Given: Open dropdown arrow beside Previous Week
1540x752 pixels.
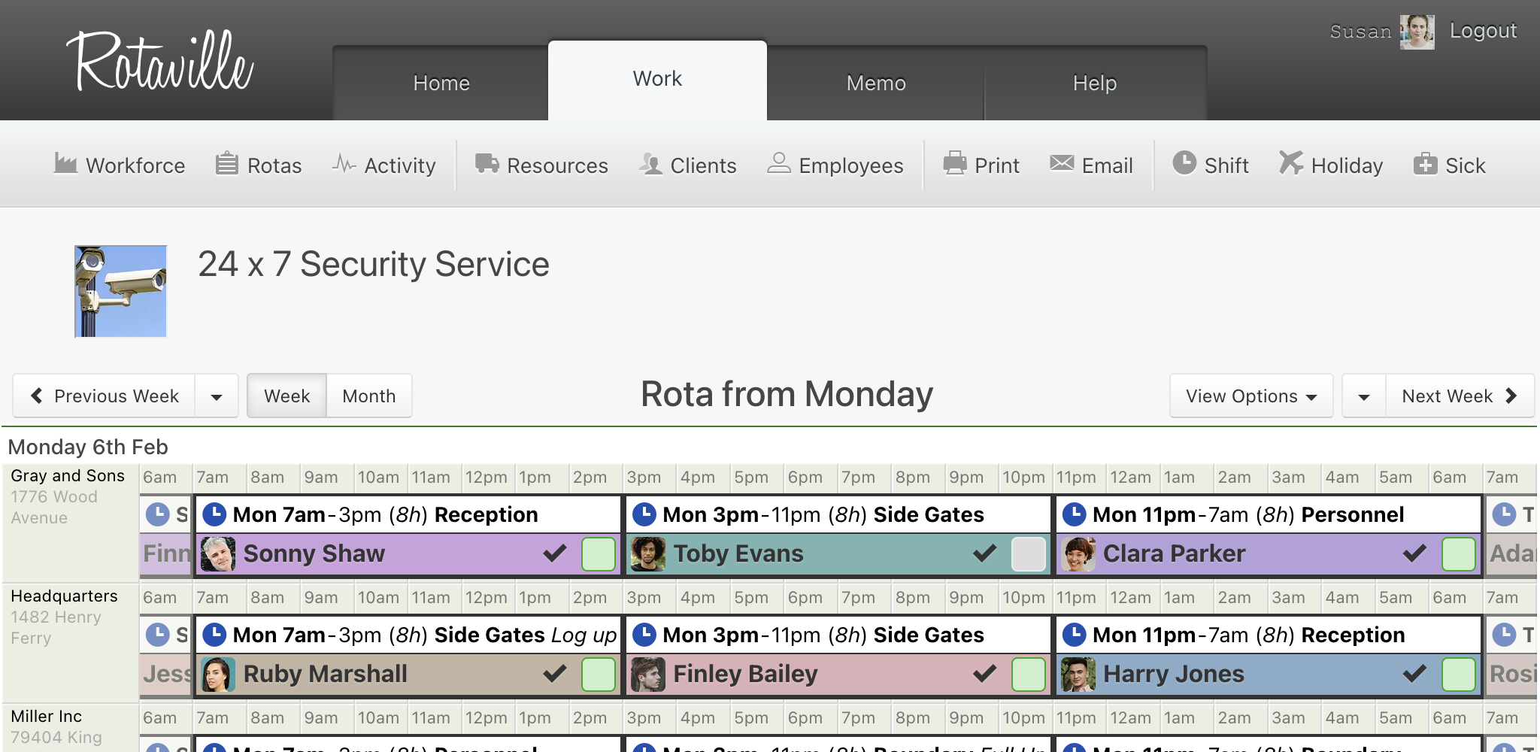Looking at the screenshot, I should pyautogui.click(x=217, y=396).
